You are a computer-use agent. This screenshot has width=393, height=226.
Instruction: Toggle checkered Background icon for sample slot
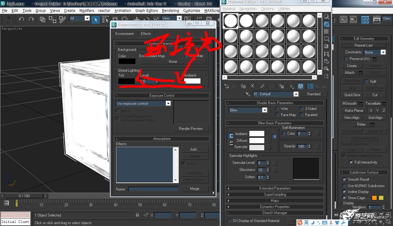[326, 32]
